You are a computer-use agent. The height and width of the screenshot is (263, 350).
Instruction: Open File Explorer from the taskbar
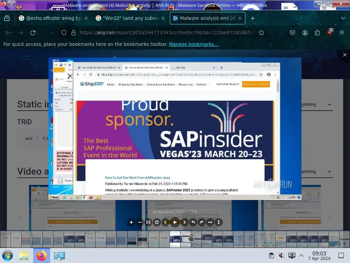click(x=24, y=255)
